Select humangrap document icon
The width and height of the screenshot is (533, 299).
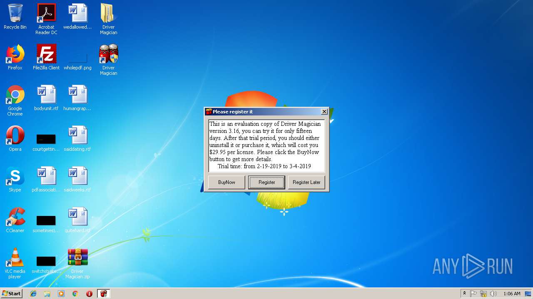click(77, 98)
